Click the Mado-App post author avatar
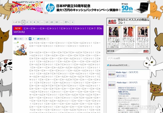Viewport: 163px width, 113px height. (x=112, y=85)
